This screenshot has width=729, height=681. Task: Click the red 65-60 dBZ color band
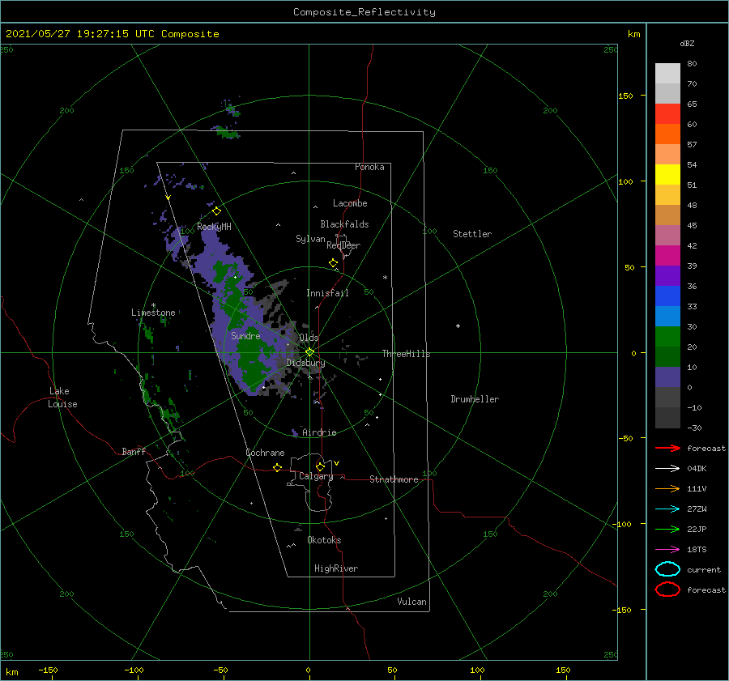[667, 114]
